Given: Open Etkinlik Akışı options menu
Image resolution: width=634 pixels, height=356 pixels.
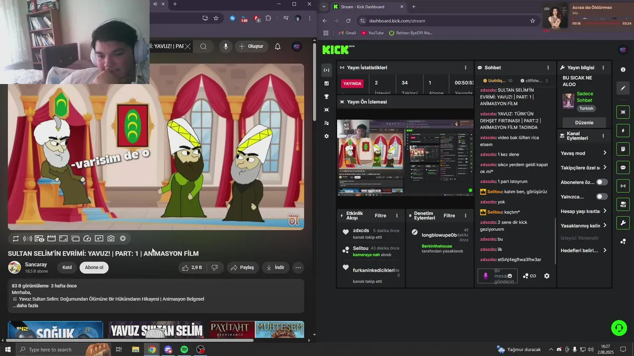Looking at the screenshot, I should [397, 216].
